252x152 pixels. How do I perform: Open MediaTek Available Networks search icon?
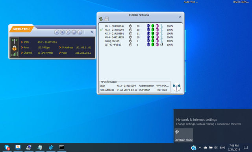click(x=57, y=32)
